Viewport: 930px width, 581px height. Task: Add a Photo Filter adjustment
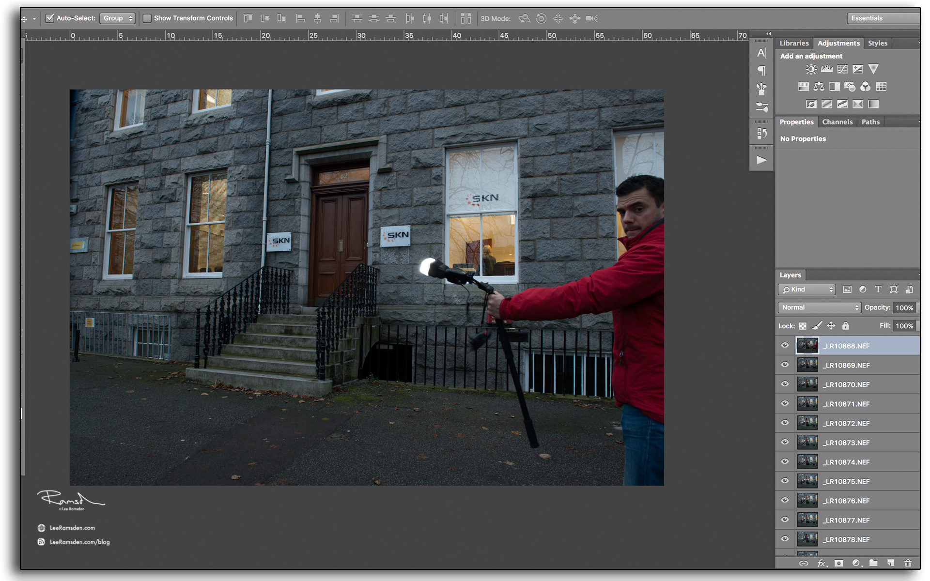[850, 87]
